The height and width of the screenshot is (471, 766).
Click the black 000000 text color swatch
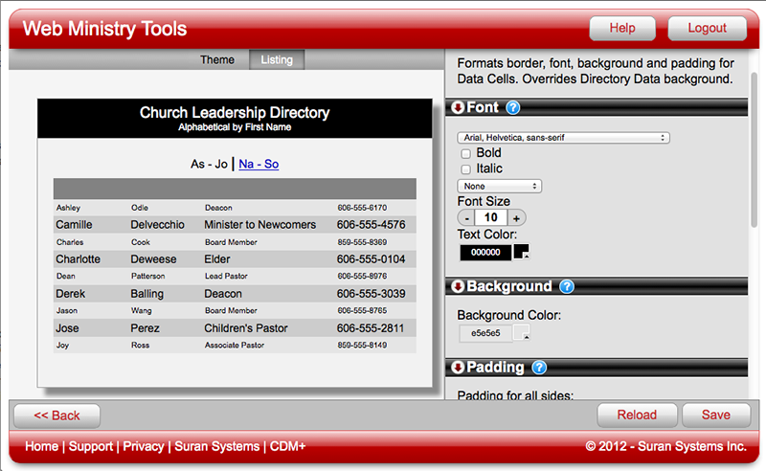pyautogui.click(x=485, y=253)
